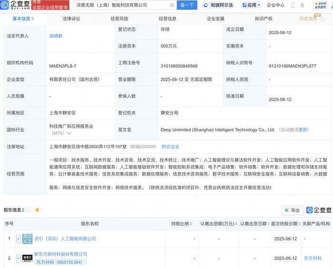This screenshot has width=333, height=268.
Task: Select business term 2025-06-12 至 无固定期限
Action: coord(186,79)
